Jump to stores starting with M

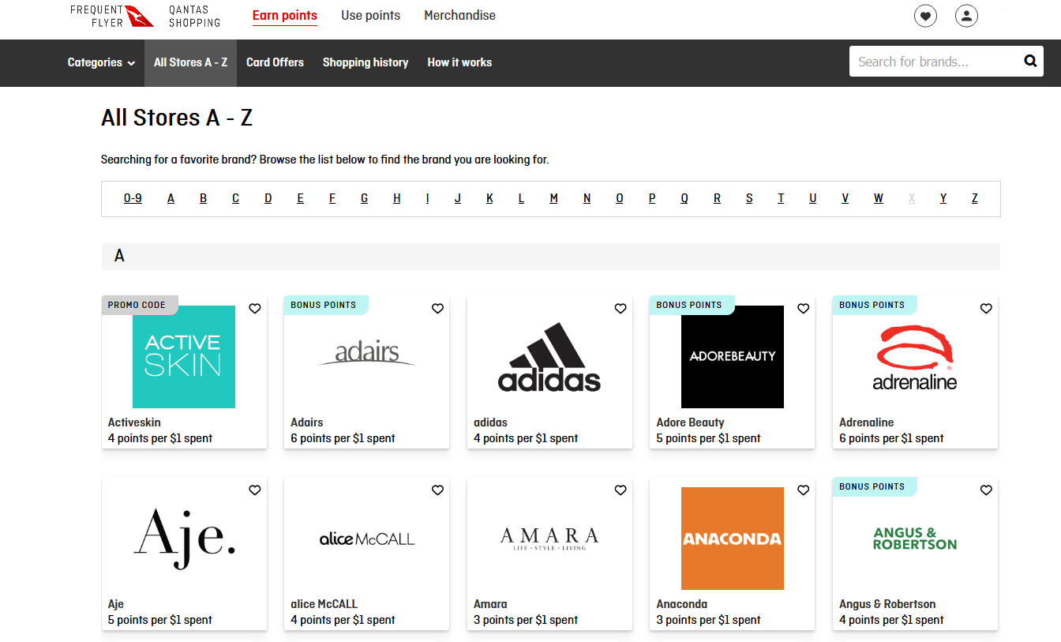553,198
